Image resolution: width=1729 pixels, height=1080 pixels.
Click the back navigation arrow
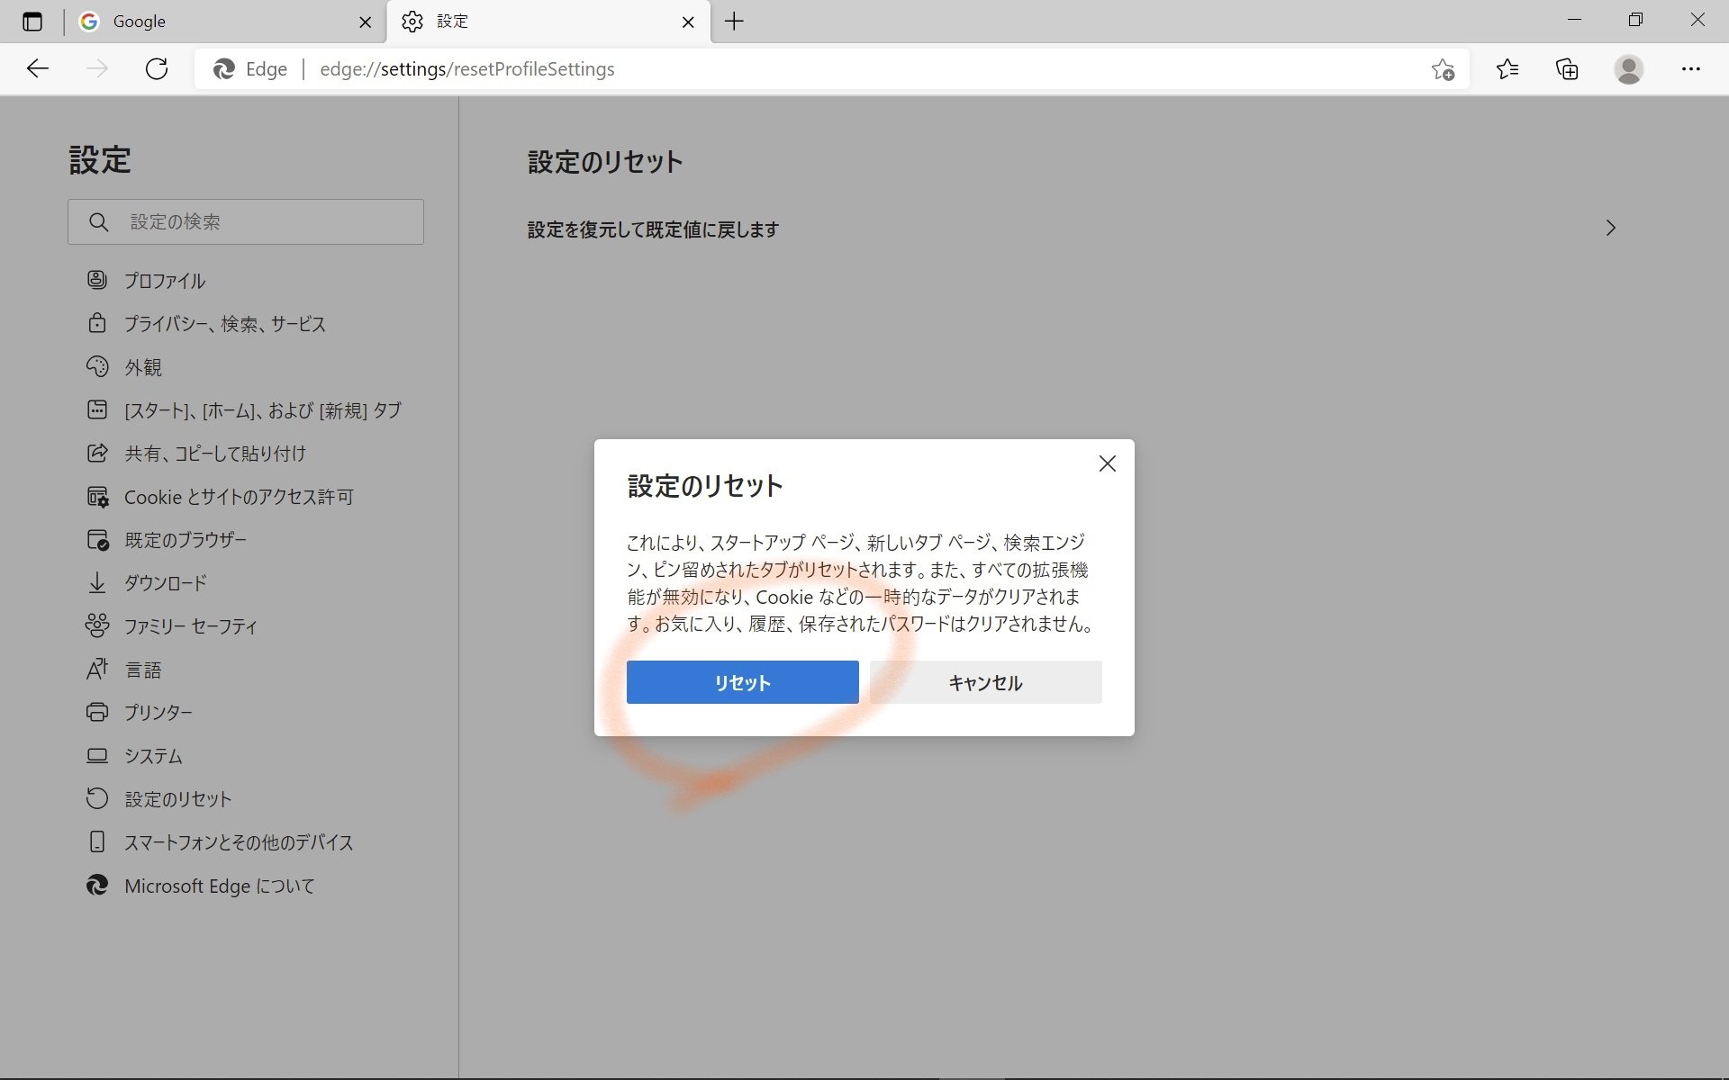pos(37,68)
